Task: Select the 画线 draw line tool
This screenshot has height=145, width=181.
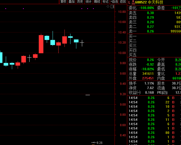Action: (97, 2)
